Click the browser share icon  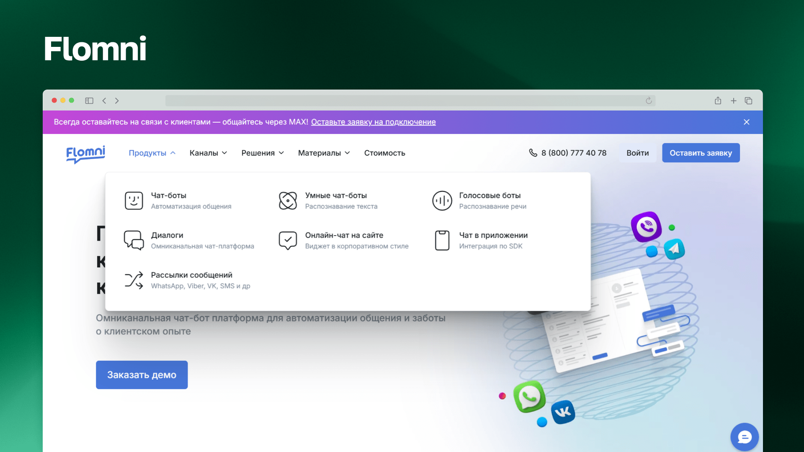tap(718, 100)
